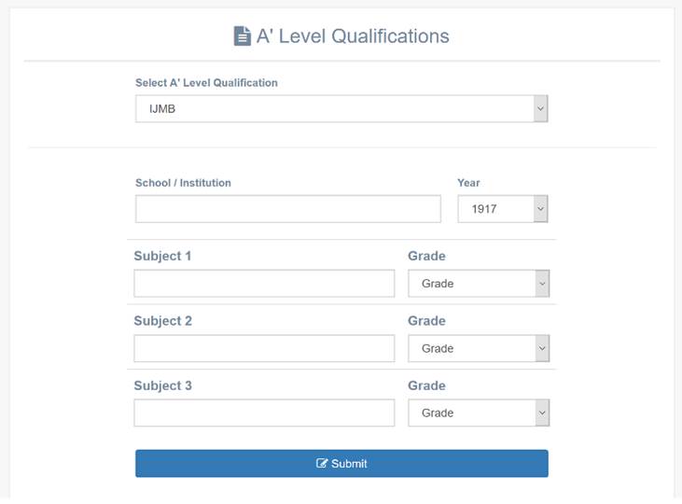
Task: Click the Grade label beside Subject 1
Action: click(426, 256)
